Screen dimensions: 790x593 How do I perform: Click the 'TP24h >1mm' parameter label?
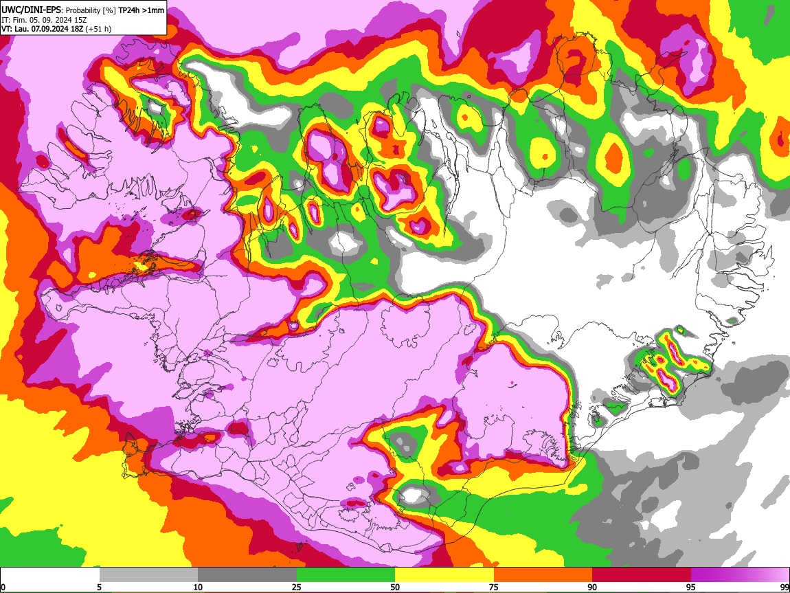click(141, 10)
